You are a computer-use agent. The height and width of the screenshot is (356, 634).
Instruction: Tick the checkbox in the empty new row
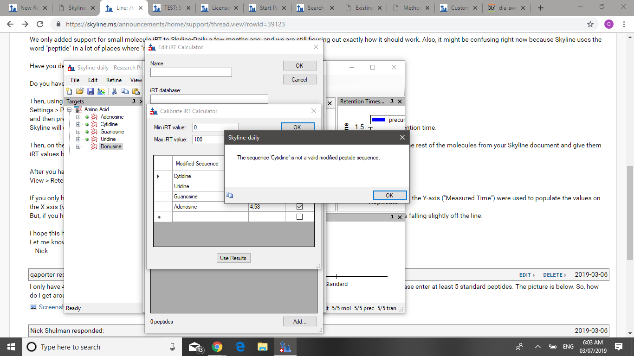tap(299, 217)
